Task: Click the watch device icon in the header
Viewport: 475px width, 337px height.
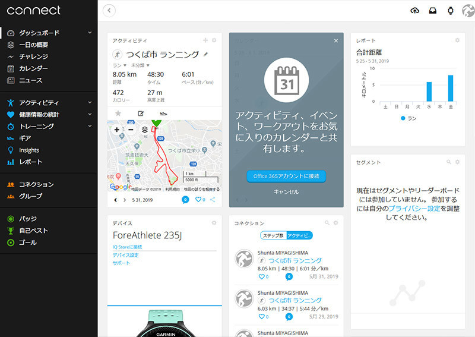Action: 451,11
